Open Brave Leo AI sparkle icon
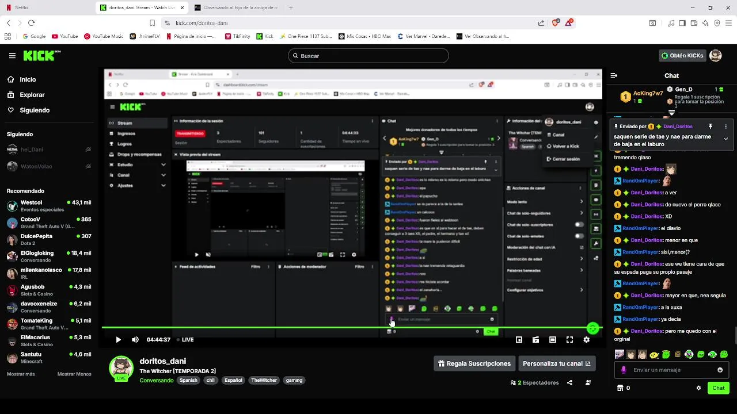The width and height of the screenshot is (737, 414). click(705, 23)
